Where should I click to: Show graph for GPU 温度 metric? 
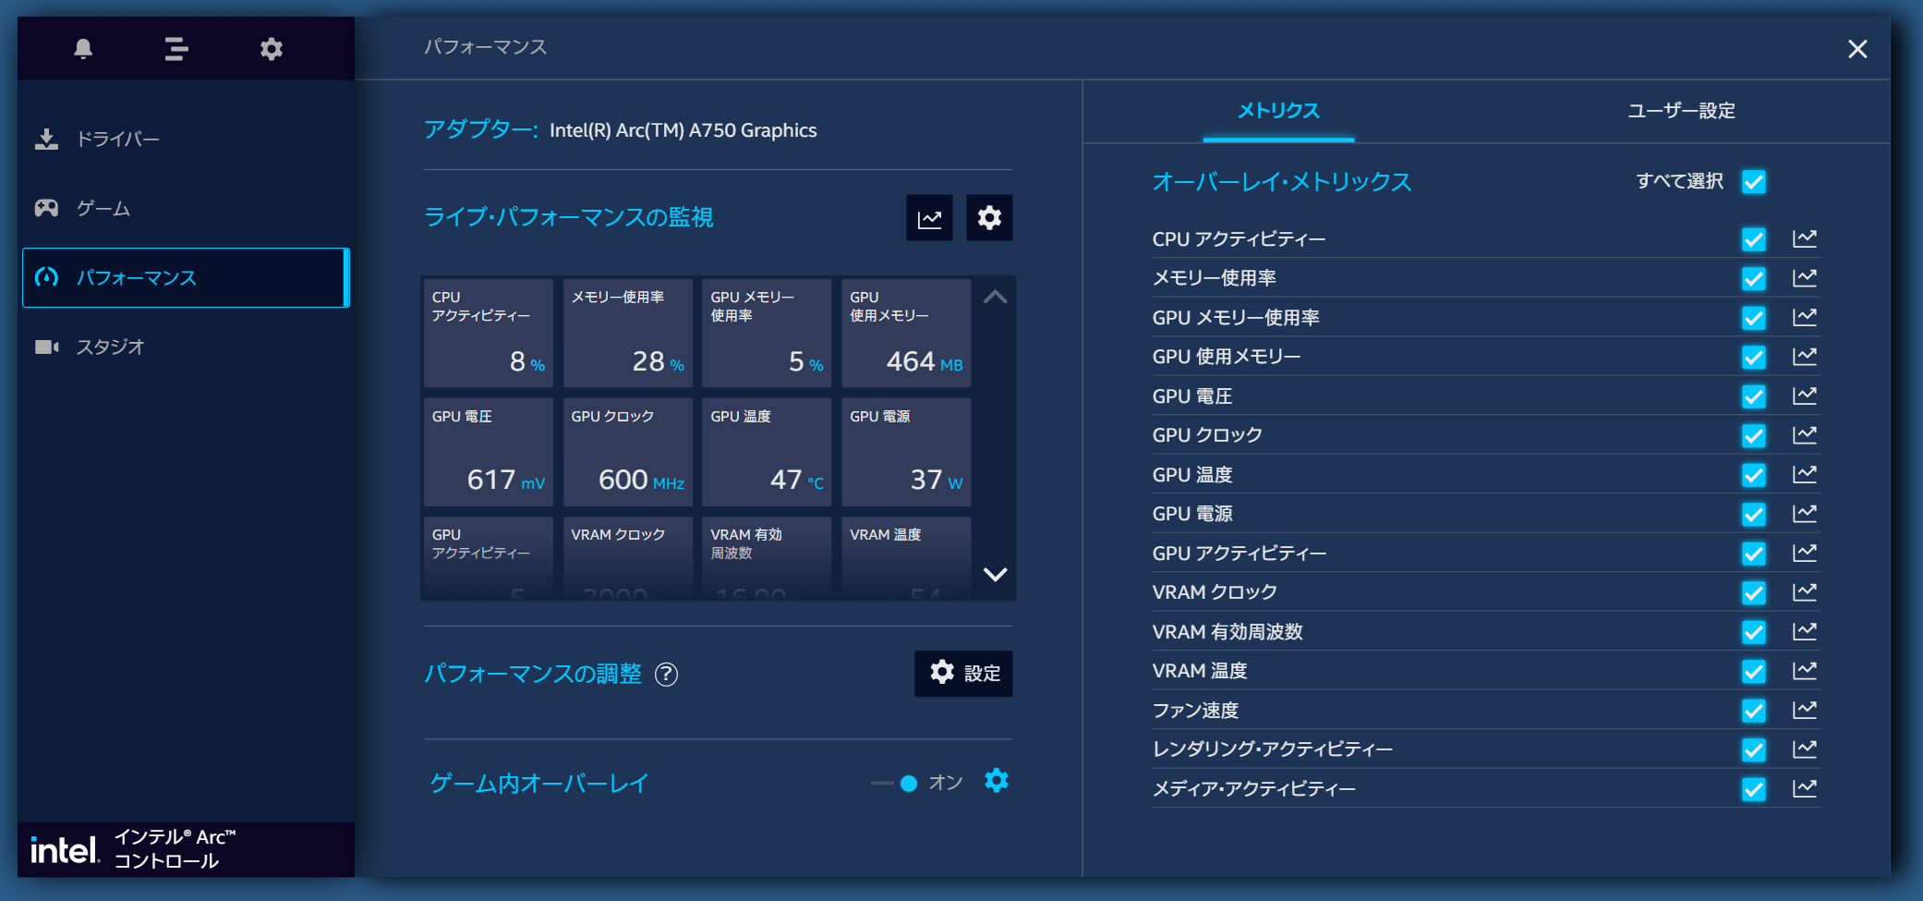click(x=1804, y=475)
